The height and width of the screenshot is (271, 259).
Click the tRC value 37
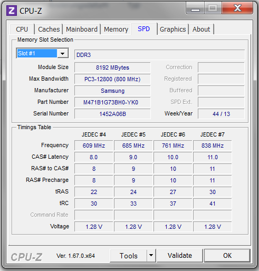[x=173, y=204]
